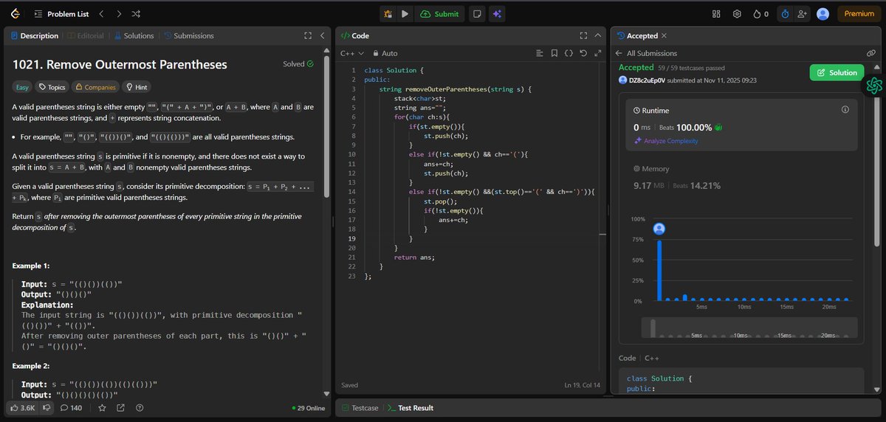Click the streak fire counter

760,13
